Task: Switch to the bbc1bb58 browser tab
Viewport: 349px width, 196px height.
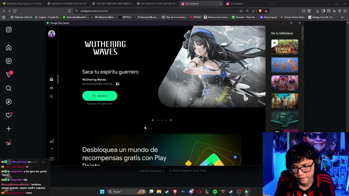Action: (x=157, y=4)
